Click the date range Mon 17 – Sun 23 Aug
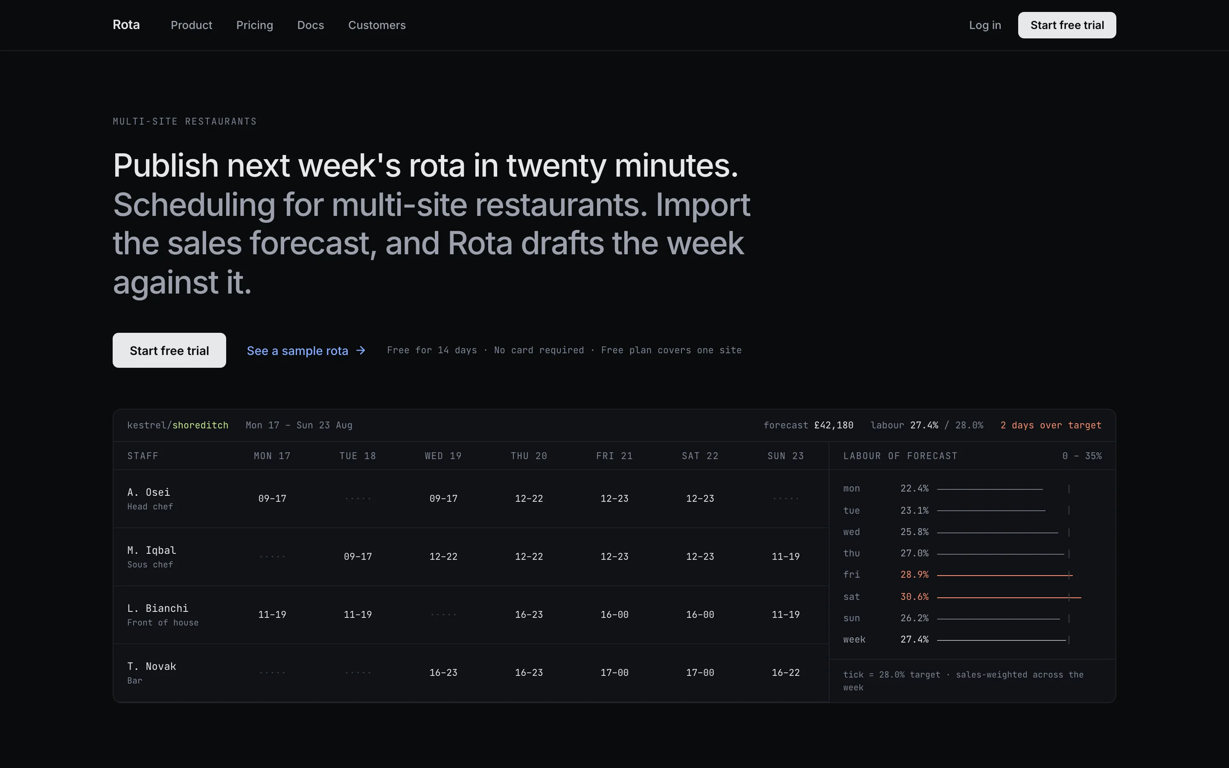 (x=299, y=425)
